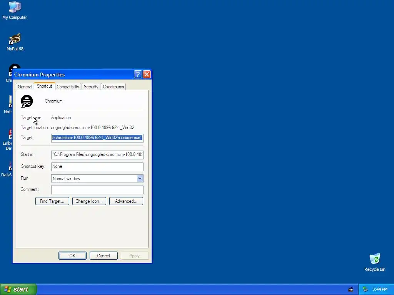Open the My Computer desktop icon
394x295 pixels.
pos(15,10)
